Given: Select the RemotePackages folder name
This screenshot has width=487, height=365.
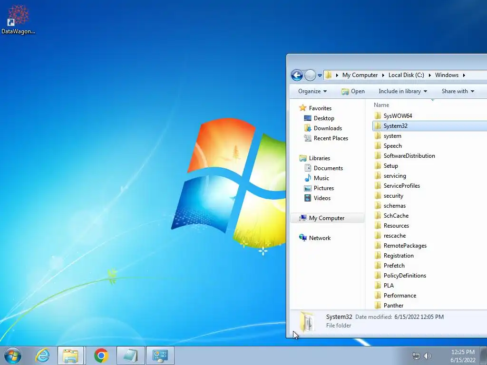Looking at the screenshot, I should point(405,246).
